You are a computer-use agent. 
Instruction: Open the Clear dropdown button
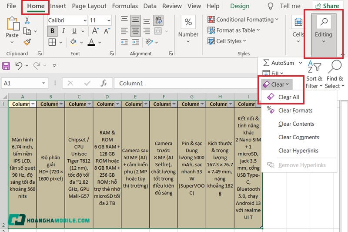276,84
